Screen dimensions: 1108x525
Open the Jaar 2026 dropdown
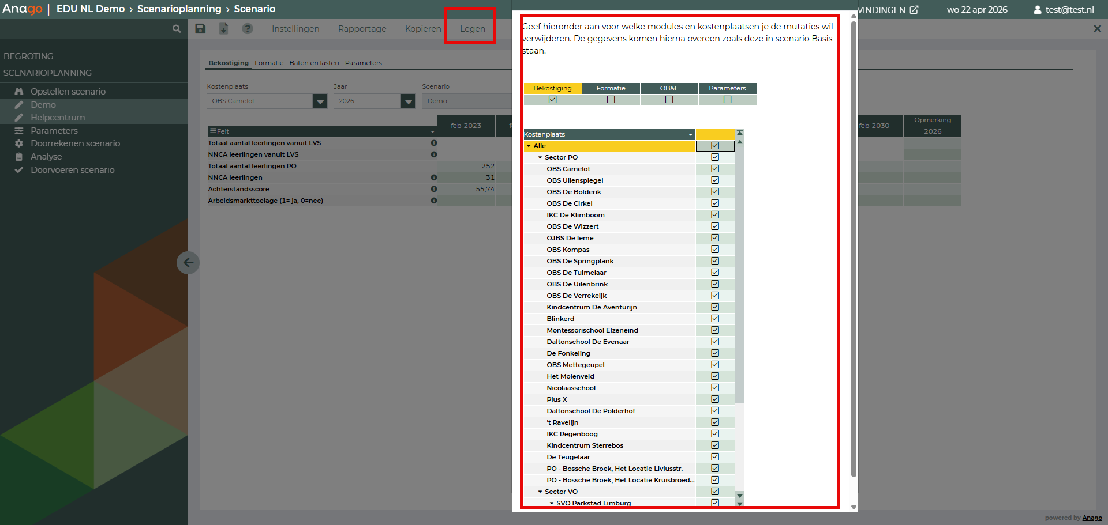point(408,101)
